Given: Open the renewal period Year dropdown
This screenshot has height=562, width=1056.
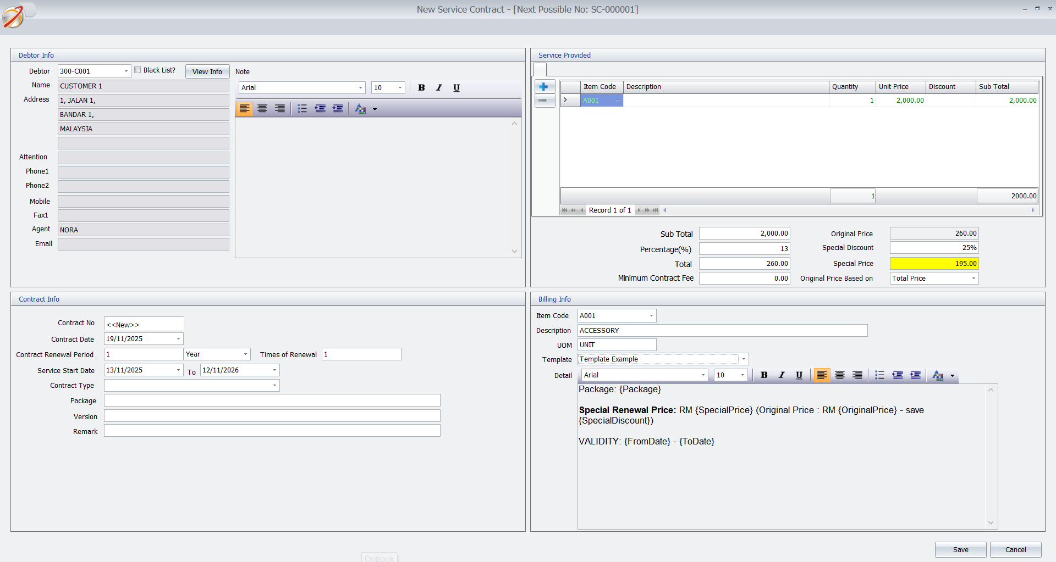Looking at the screenshot, I should click(x=245, y=354).
